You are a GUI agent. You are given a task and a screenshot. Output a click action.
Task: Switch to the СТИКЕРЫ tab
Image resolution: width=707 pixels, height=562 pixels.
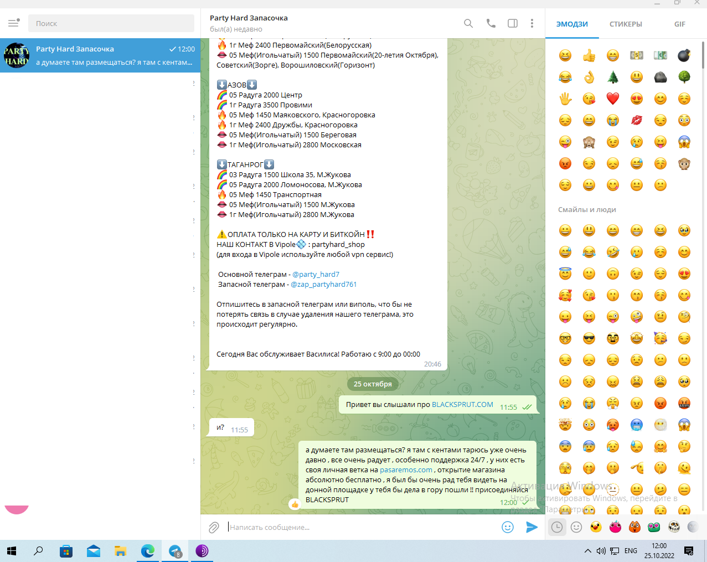[x=626, y=24]
